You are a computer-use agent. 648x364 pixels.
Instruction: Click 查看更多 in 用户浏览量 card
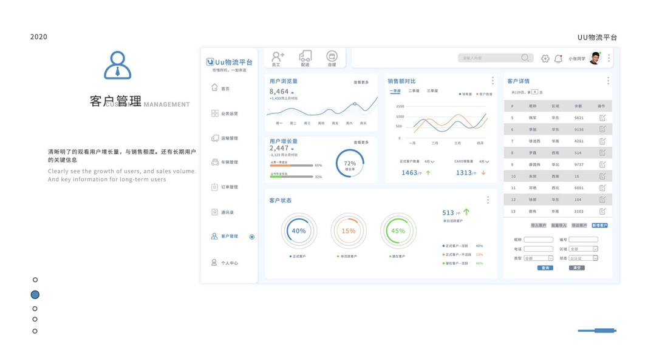tap(361, 83)
